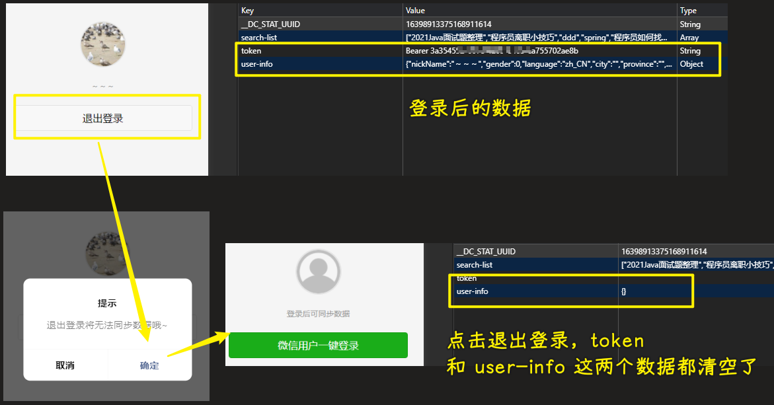Screen dimensions: 774x405
Task: Select the user-info key with Object type
Action: coord(257,64)
